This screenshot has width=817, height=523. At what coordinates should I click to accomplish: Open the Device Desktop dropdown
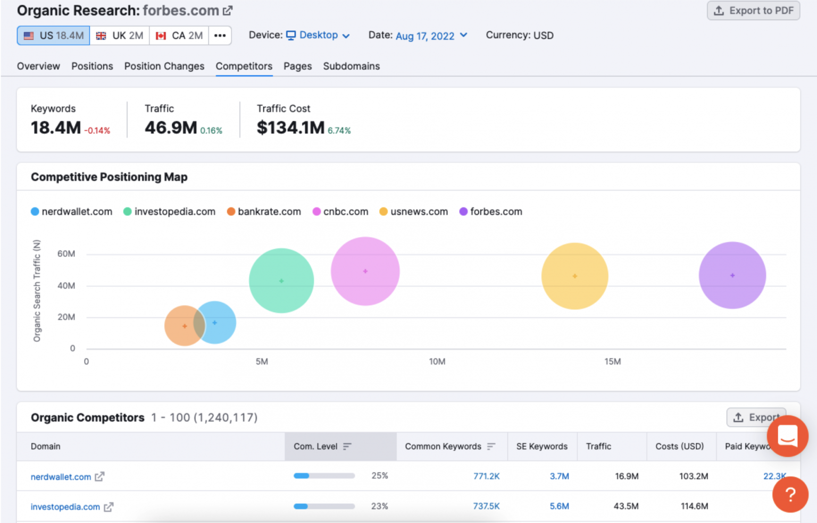[318, 35]
